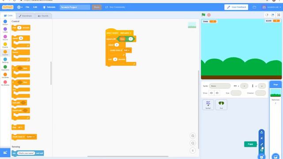Switch to large stage layout
The height and width of the screenshot is (159, 283).
point(272,15)
